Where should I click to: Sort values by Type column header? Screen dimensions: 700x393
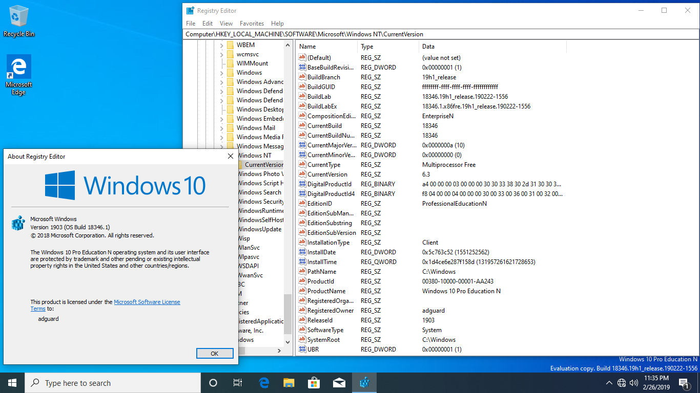388,47
